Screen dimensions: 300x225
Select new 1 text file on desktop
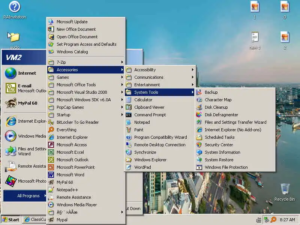tap(255, 40)
